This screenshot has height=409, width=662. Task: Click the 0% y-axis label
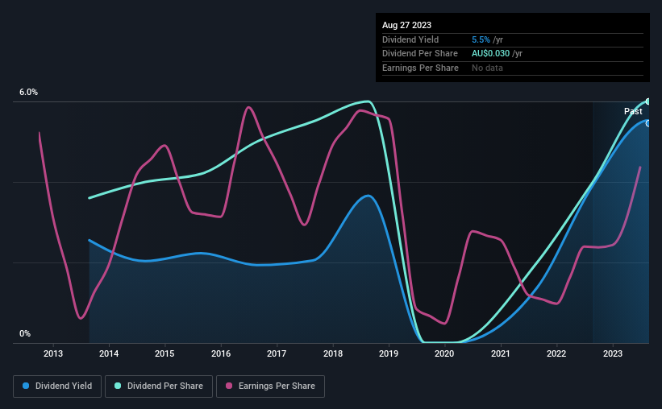click(25, 333)
